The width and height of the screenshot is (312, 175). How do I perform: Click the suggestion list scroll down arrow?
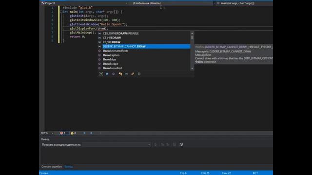192,69
